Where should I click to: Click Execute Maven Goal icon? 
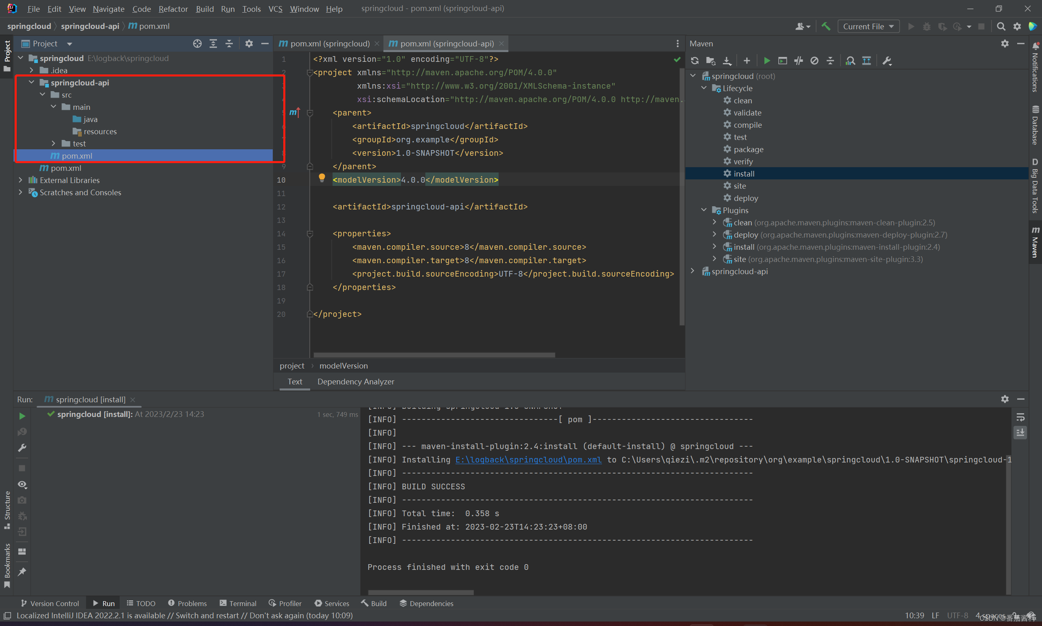point(782,61)
